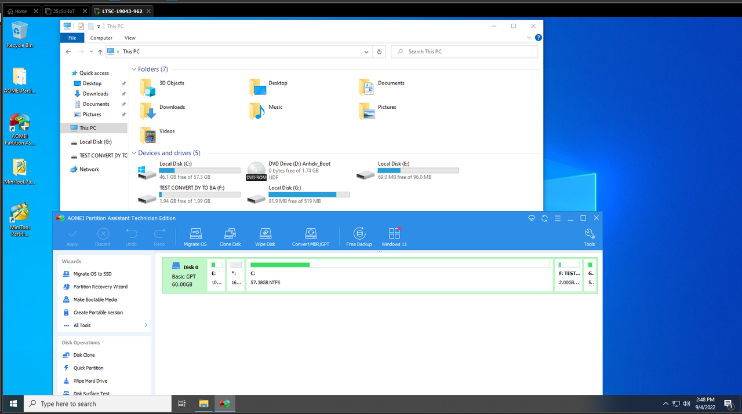This screenshot has width=742, height=414.
Task: Collapse the Folders (7) group
Action: (x=134, y=69)
